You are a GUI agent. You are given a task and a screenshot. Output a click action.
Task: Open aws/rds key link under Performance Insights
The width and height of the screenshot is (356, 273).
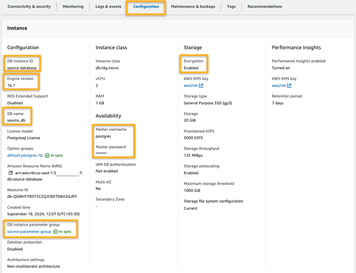pos(280,85)
